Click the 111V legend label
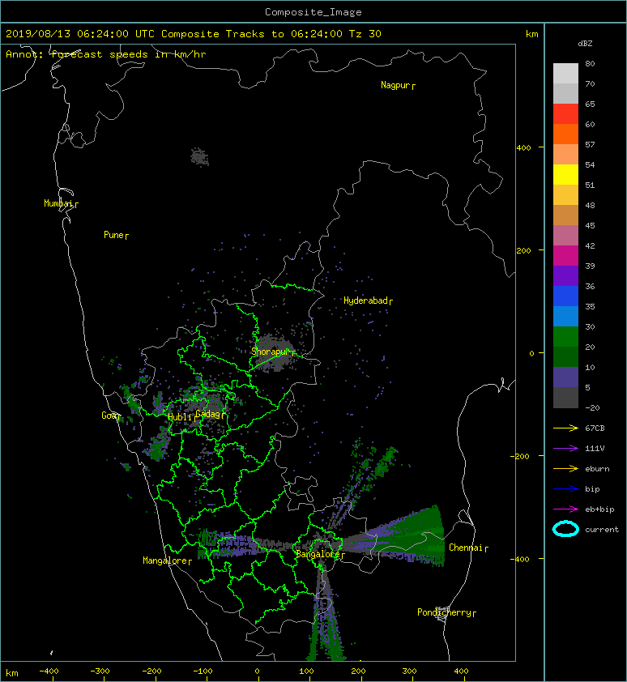 (595, 448)
